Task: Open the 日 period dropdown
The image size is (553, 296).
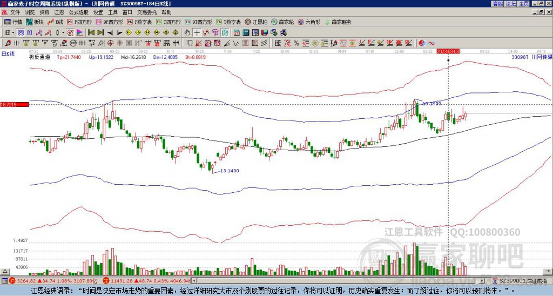Action: pos(10,32)
